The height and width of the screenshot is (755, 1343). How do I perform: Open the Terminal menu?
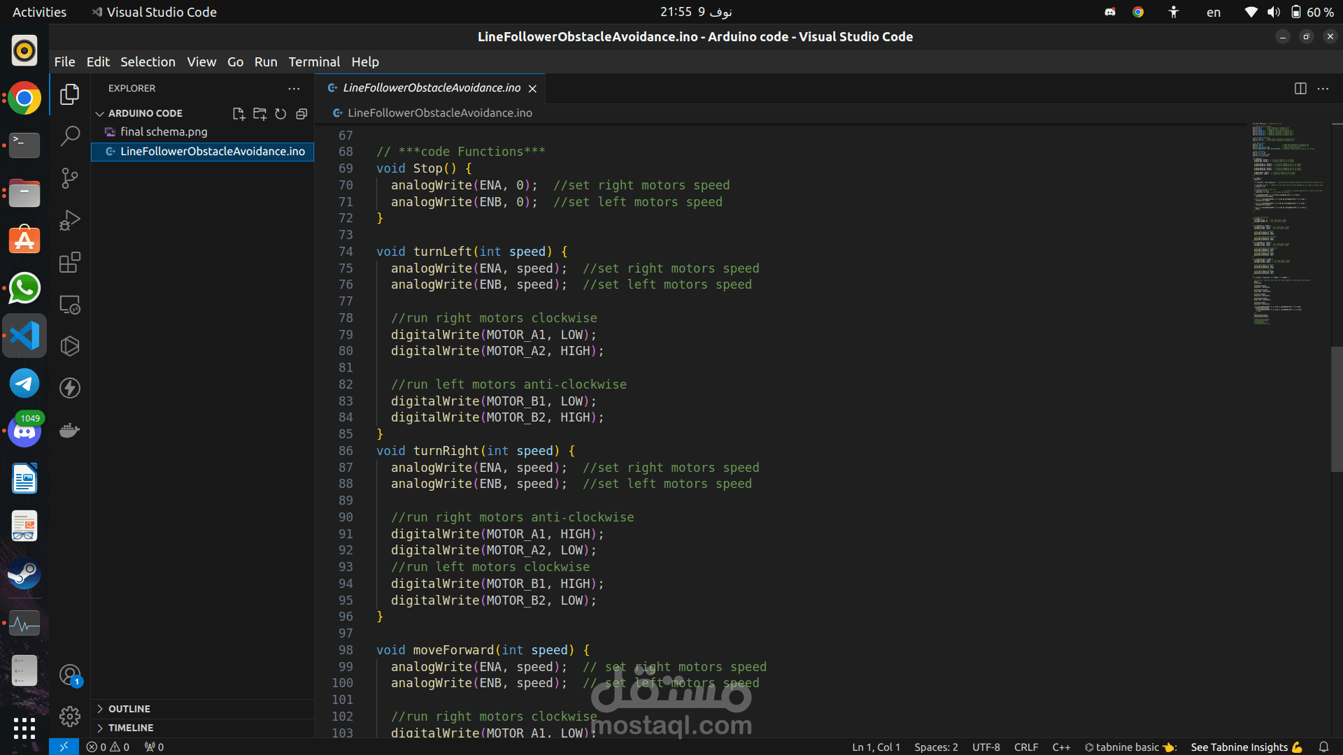coord(314,62)
